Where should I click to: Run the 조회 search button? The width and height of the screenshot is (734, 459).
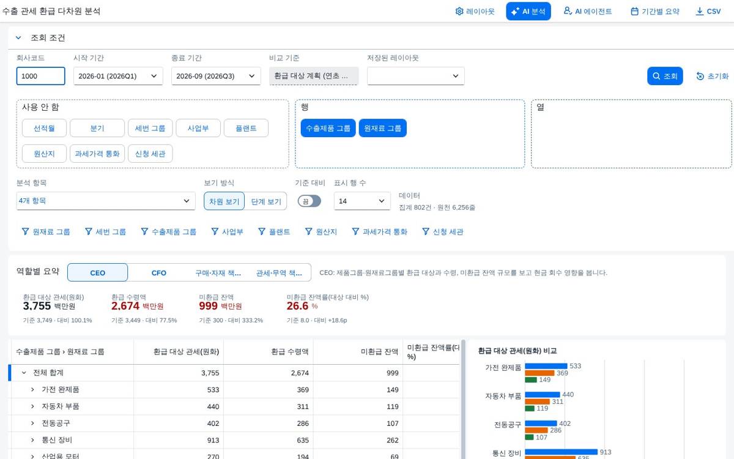[x=665, y=76]
